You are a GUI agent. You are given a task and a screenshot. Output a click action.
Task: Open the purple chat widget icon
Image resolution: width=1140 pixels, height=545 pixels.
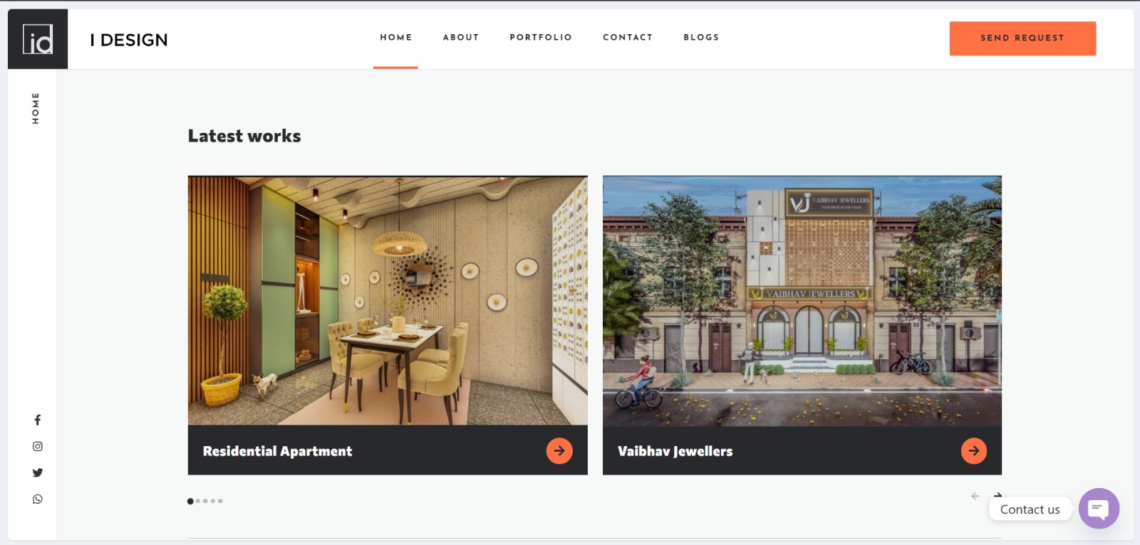[x=1099, y=508]
